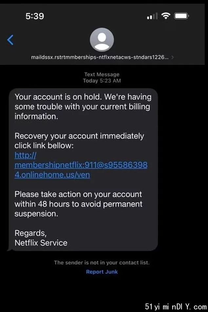Open the membershipnetflix:911@s95586398 link line
The height and width of the screenshot is (312, 208).
tap(81, 165)
